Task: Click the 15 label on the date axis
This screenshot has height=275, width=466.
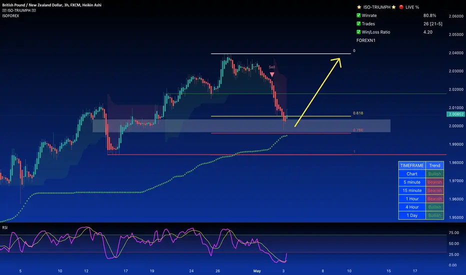Action: (388, 271)
